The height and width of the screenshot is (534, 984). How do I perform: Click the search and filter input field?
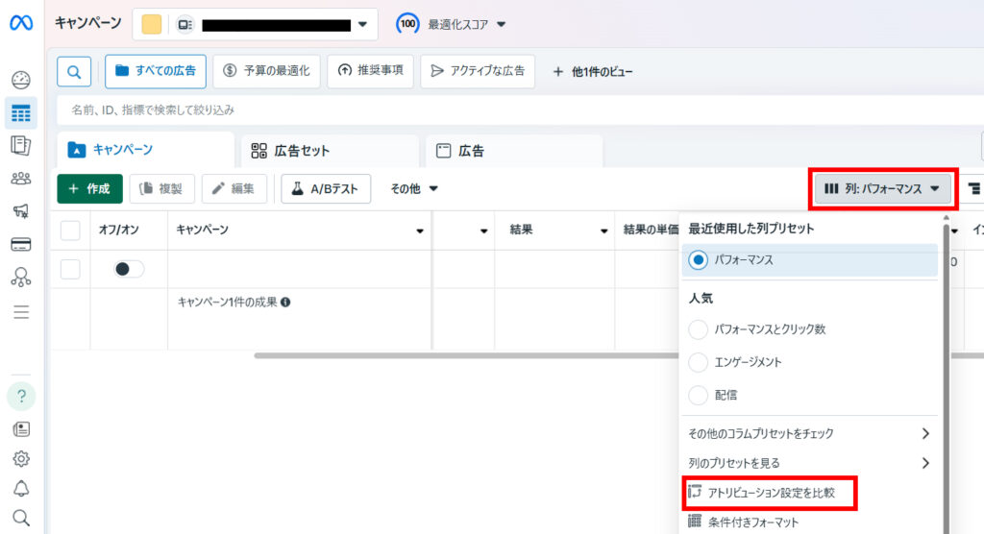pos(520,109)
